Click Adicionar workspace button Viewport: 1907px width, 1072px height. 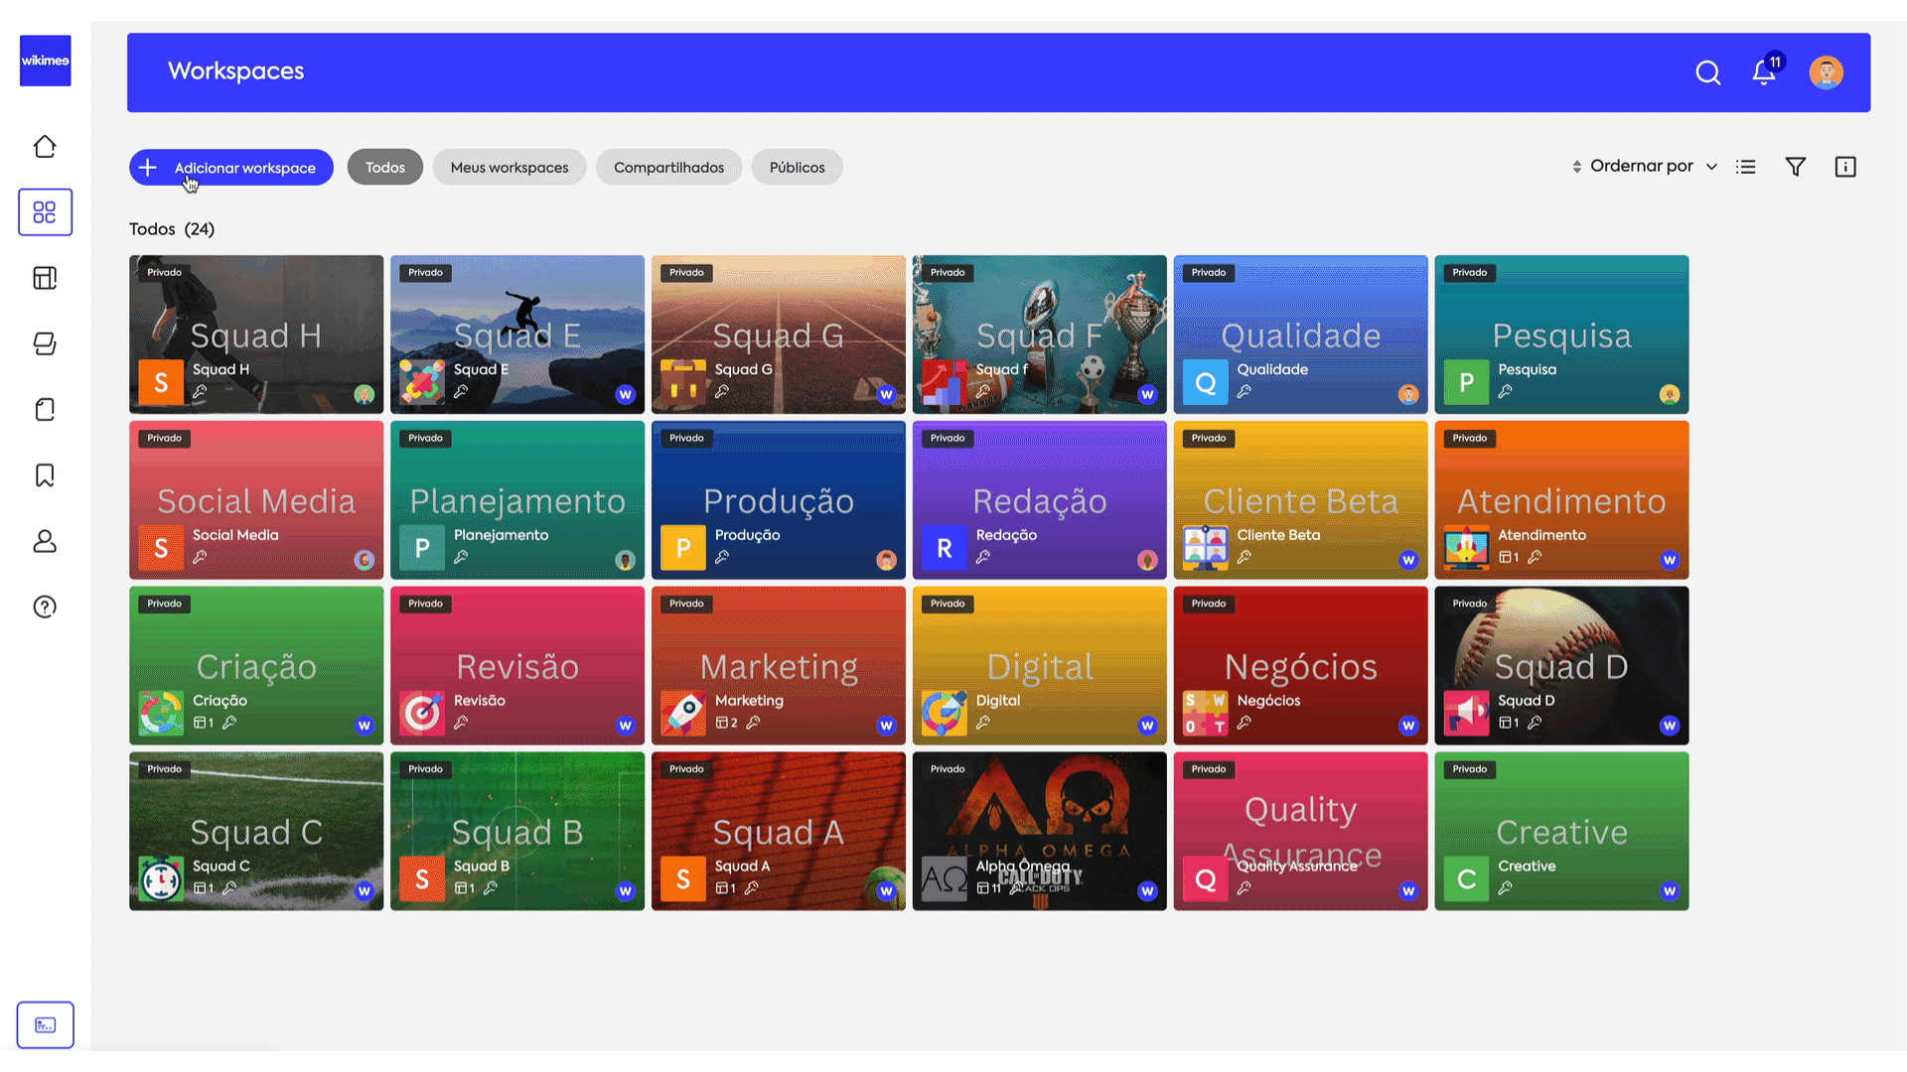pos(230,167)
